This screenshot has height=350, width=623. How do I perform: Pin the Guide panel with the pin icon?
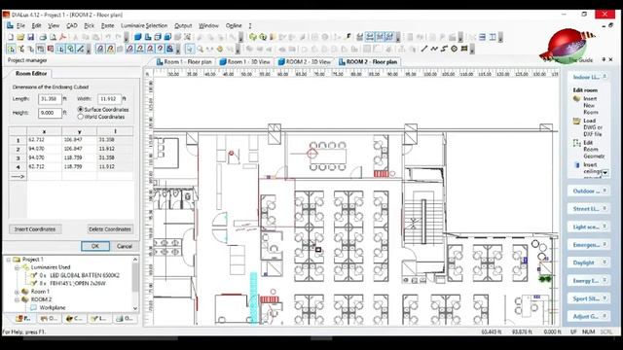pos(604,59)
